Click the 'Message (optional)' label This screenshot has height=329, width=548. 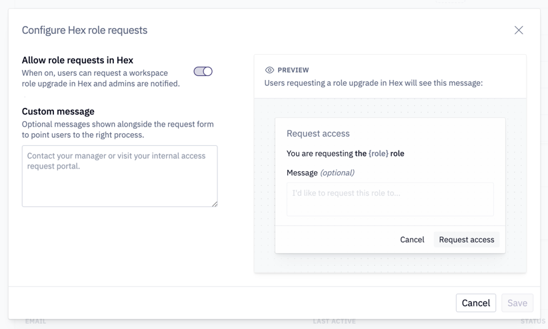[321, 173]
